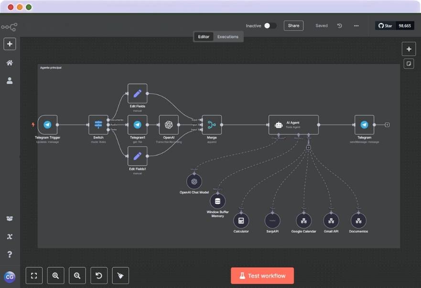Image resolution: width=421 pixels, height=288 pixels.
Task: Open the three-dot workflow options menu
Action: [356, 26]
